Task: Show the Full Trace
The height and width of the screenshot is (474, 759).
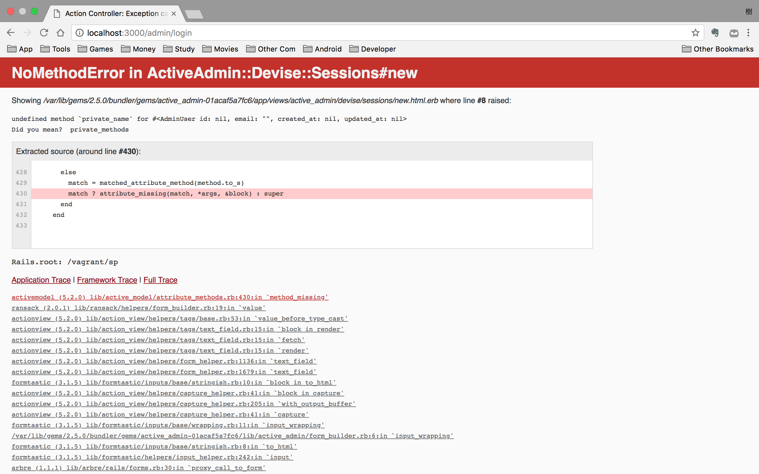Action: (x=160, y=280)
